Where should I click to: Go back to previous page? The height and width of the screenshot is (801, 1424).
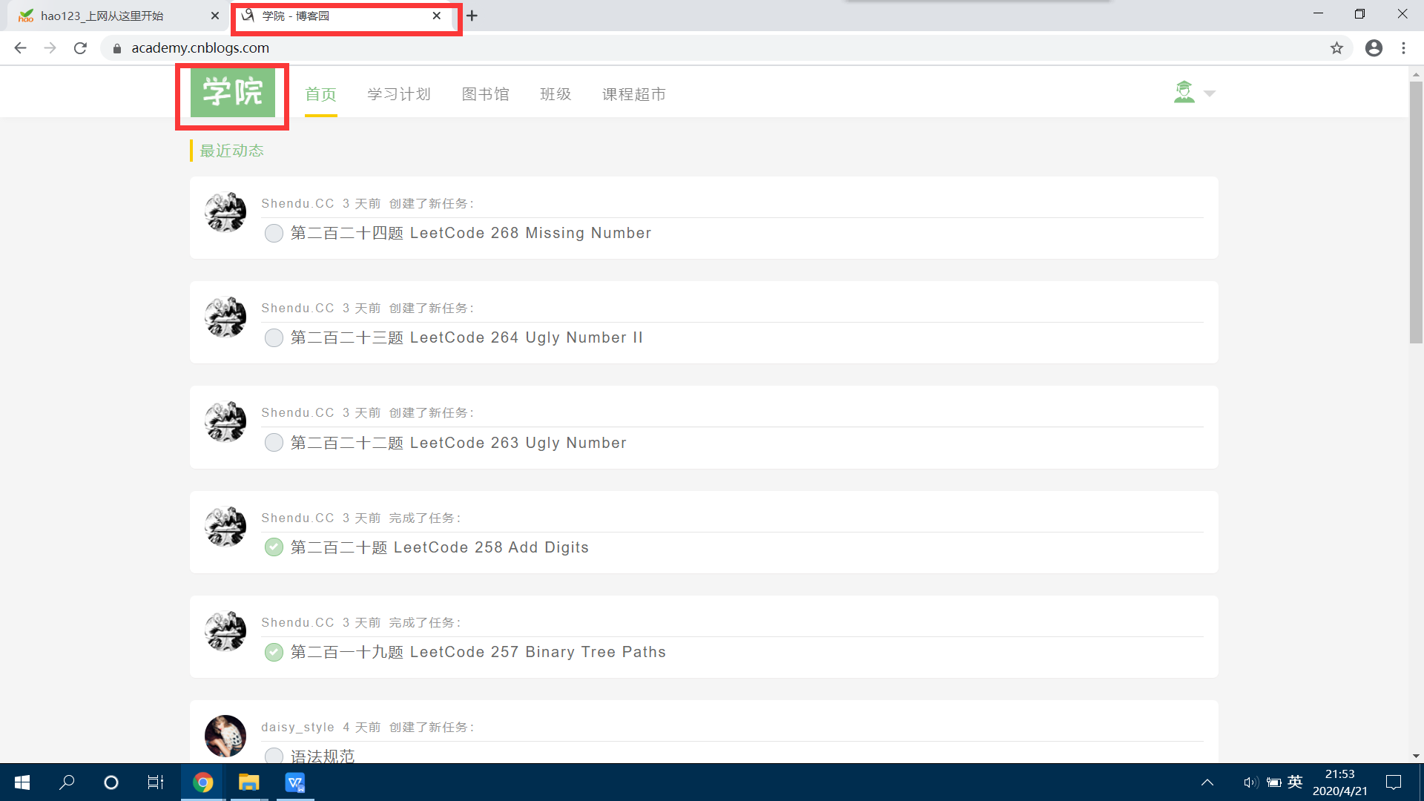click(20, 48)
